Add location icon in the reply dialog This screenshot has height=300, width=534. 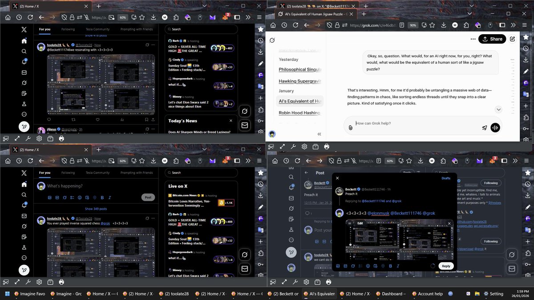(x=383, y=266)
